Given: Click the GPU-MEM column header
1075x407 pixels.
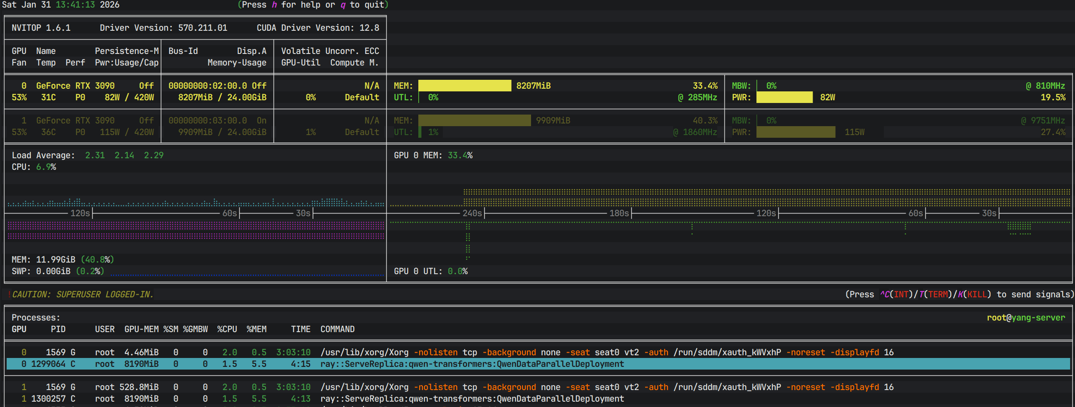Looking at the screenshot, I should pos(141,329).
